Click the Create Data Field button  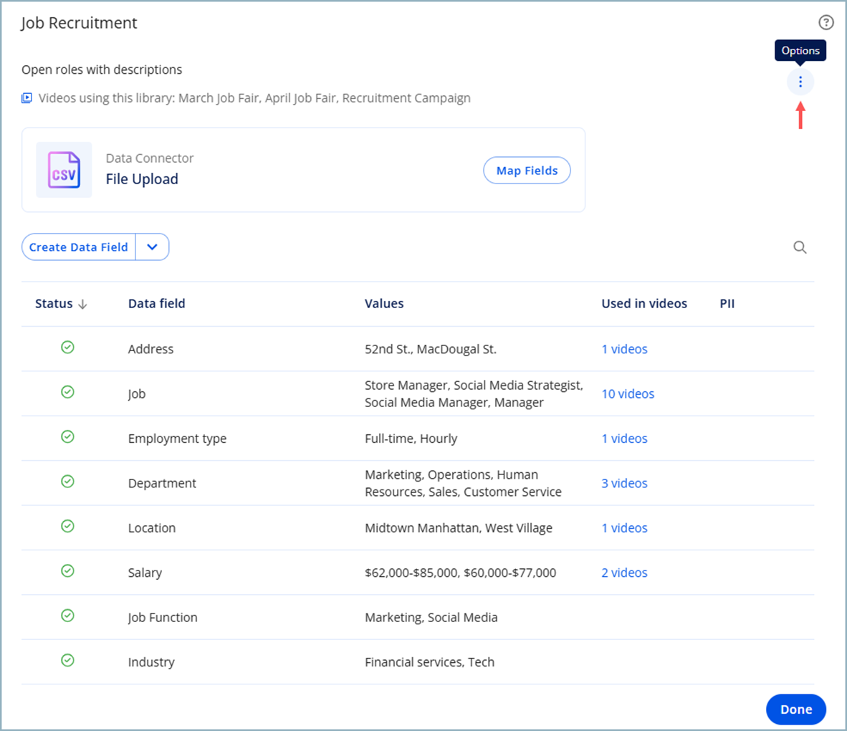(x=79, y=247)
